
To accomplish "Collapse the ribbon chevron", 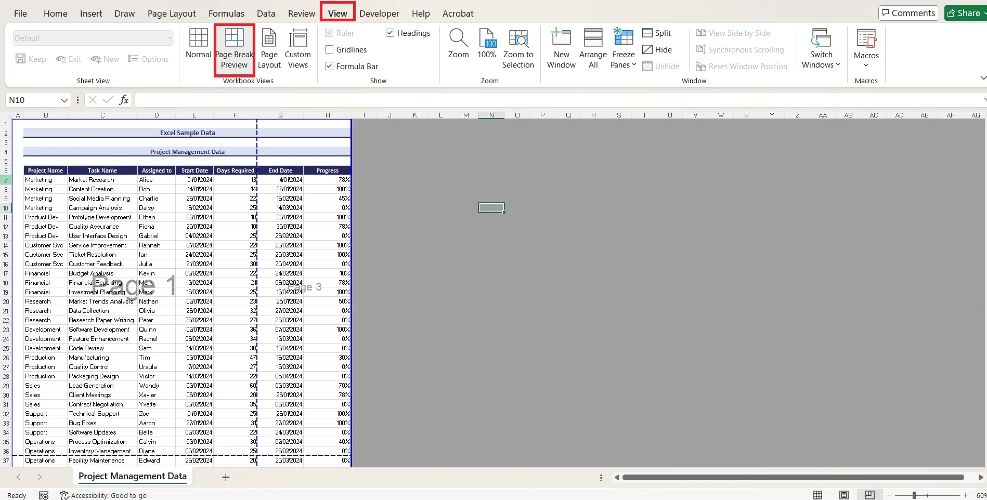I will (x=982, y=78).
